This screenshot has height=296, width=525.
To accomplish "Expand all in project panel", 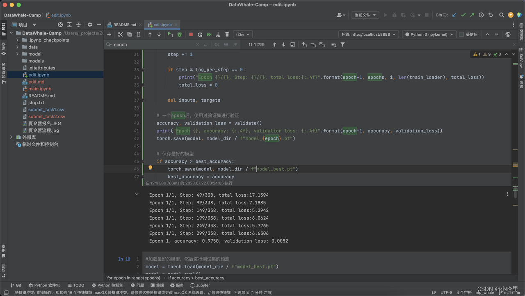I will [69, 25].
